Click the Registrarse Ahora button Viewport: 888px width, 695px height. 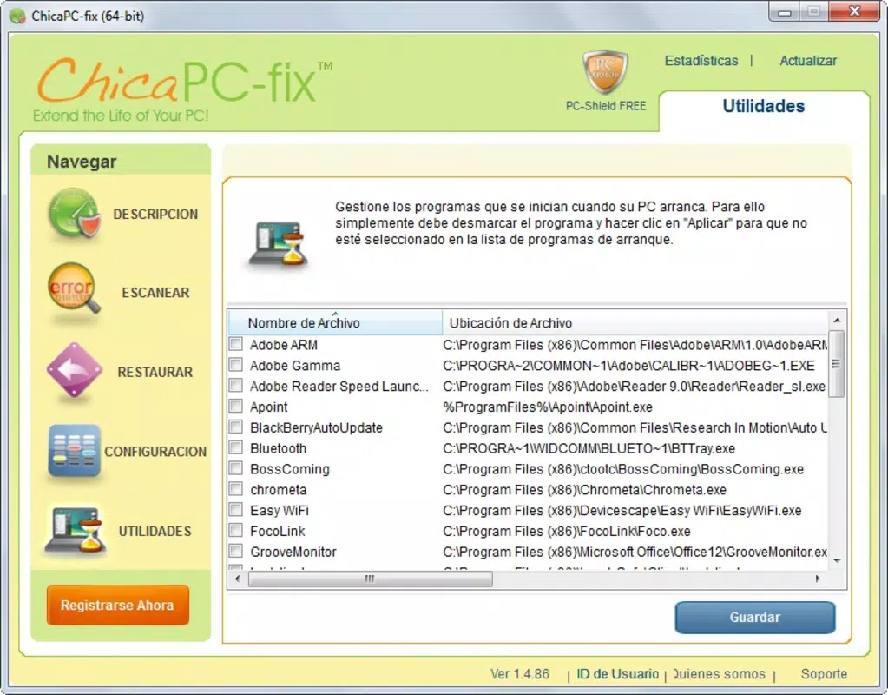[x=118, y=605]
